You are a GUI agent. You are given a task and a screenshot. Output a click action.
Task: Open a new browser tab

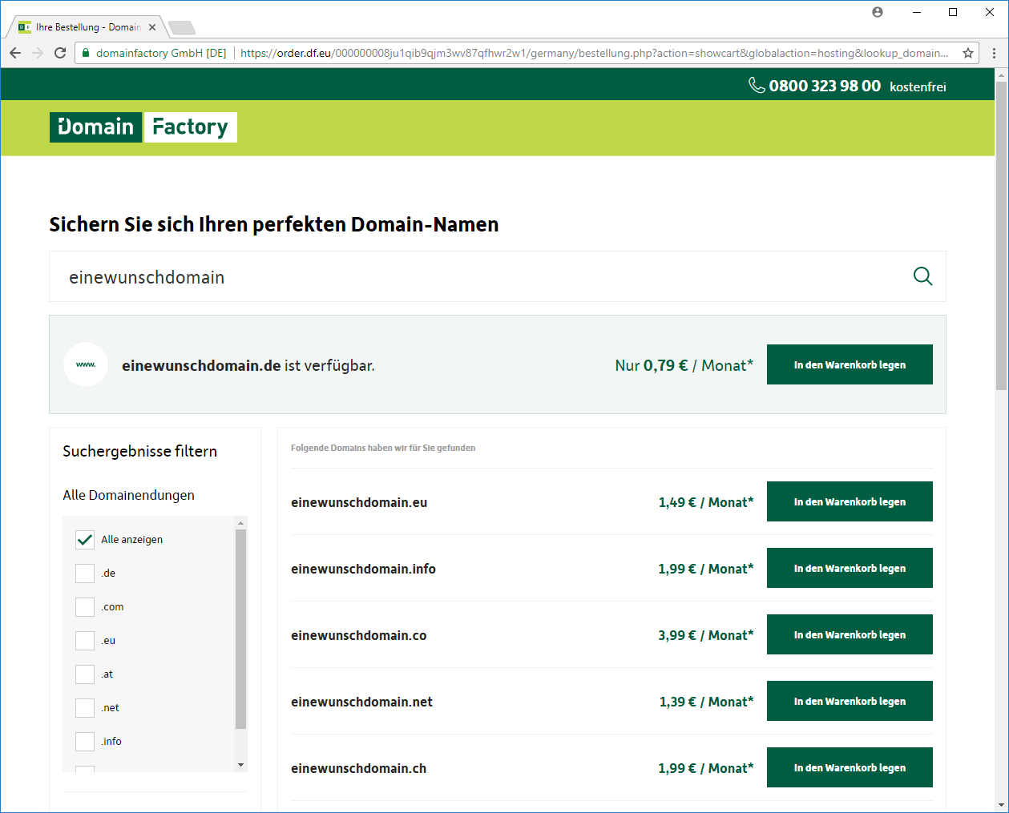pyautogui.click(x=182, y=28)
